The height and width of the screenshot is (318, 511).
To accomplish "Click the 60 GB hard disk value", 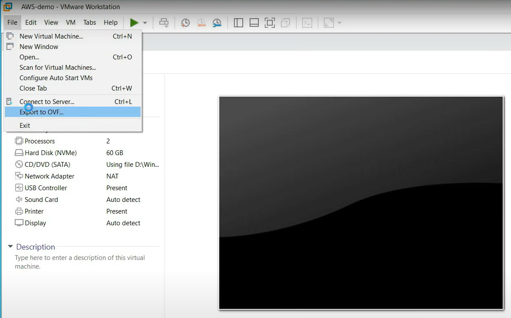I will (115, 153).
